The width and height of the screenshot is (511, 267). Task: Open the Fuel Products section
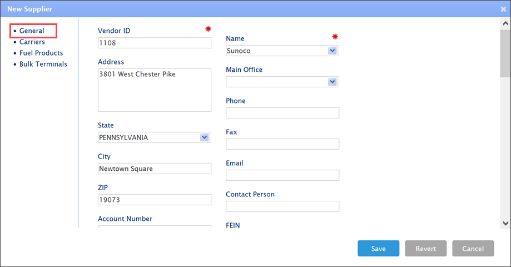41,53
